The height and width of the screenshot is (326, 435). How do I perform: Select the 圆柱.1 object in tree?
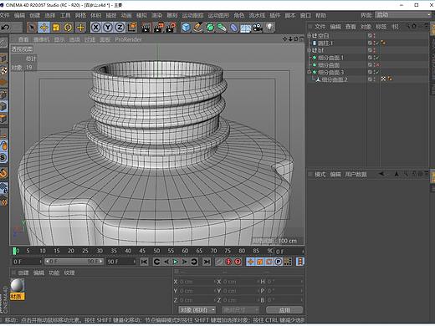pos(325,43)
